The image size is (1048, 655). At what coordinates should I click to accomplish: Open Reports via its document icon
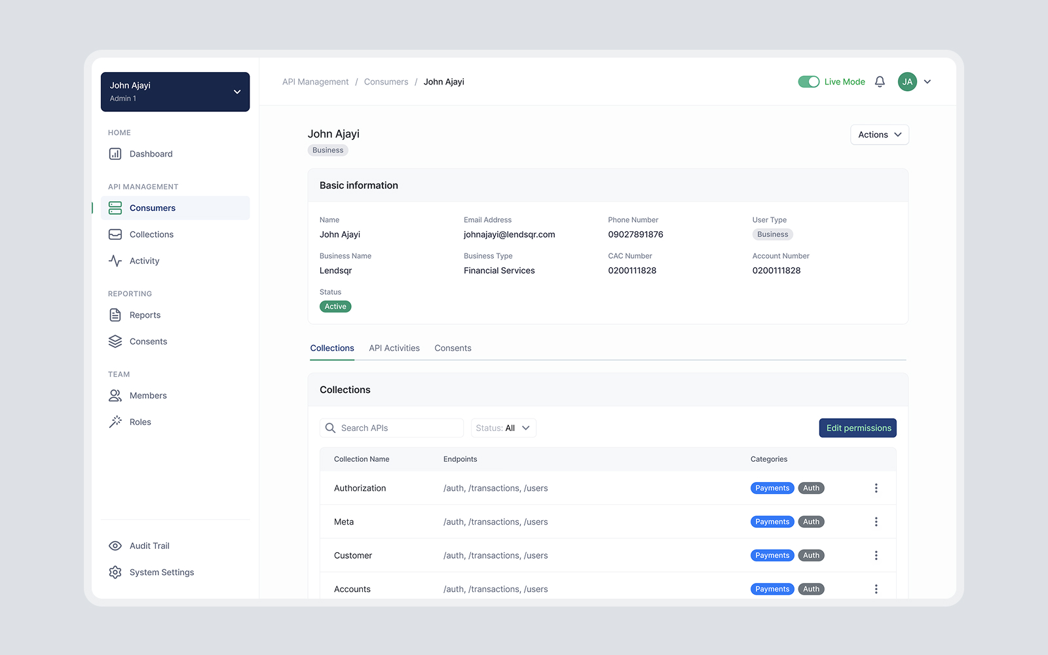point(115,314)
